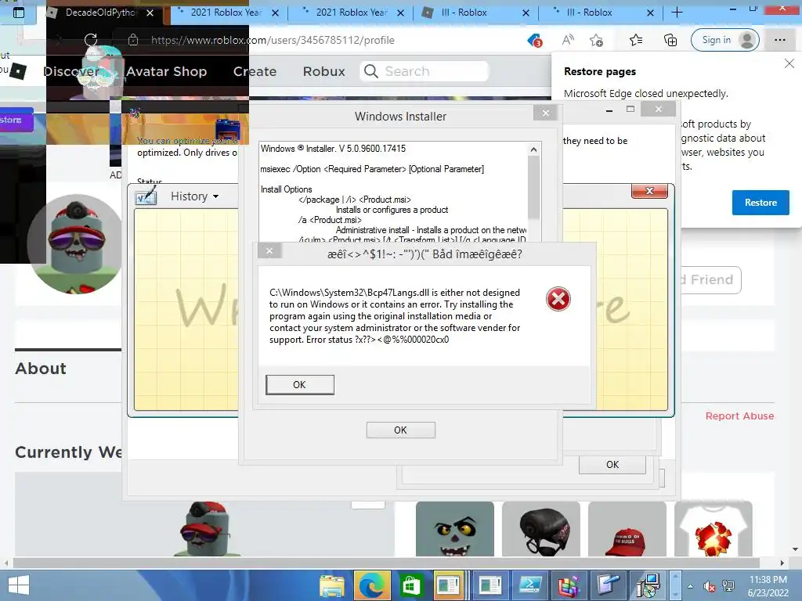Screen dimensions: 802x601
Task: Click the Math Input Panel pen icon
Action: (x=146, y=196)
